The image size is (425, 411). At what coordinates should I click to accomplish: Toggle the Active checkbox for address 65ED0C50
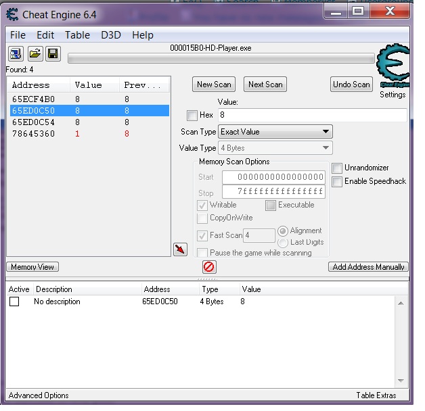14,301
